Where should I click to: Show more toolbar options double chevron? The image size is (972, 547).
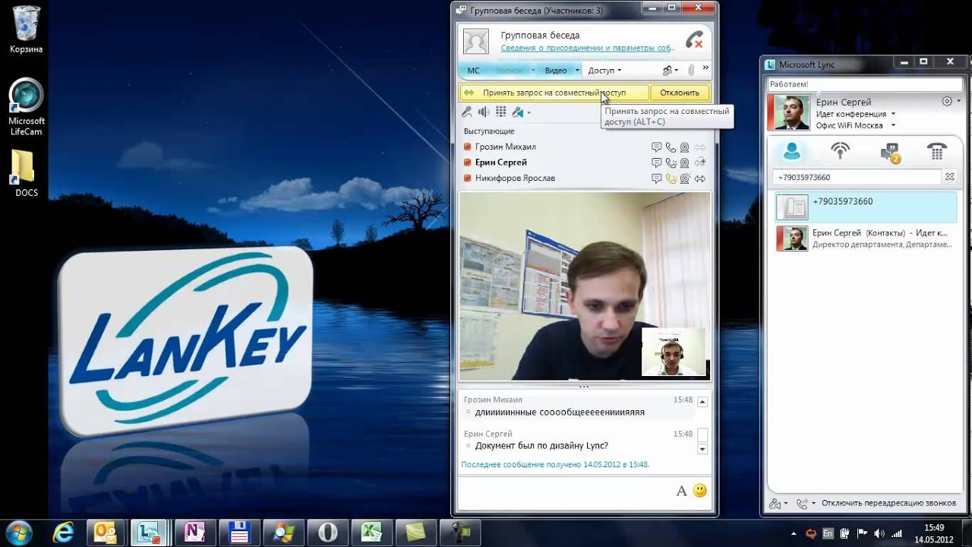click(x=705, y=68)
